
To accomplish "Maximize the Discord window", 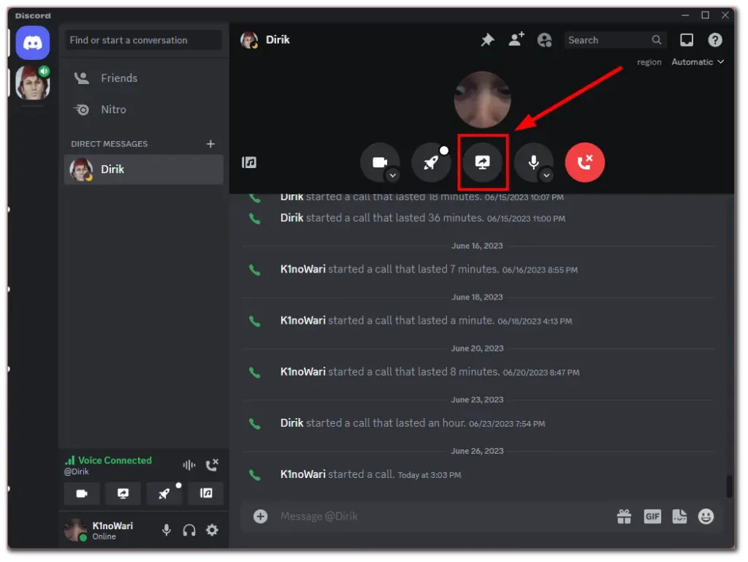I will click(705, 15).
